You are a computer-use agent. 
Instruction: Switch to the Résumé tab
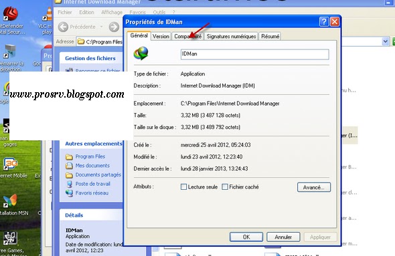pyautogui.click(x=270, y=37)
